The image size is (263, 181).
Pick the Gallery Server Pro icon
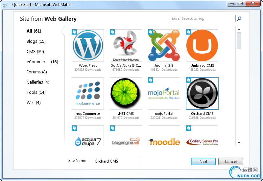pyautogui.click(x=202, y=136)
